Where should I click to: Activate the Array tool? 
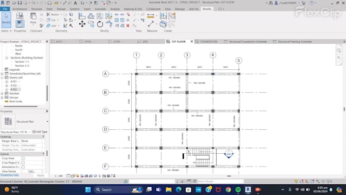(117, 20)
